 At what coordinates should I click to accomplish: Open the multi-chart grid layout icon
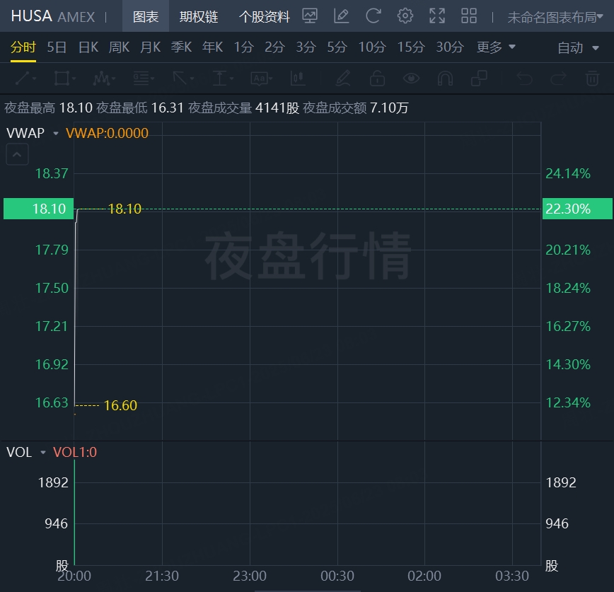click(469, 16)
